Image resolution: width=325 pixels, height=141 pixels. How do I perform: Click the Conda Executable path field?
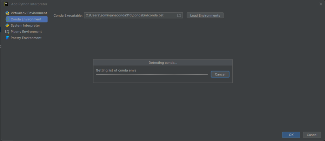pos(133,15)
